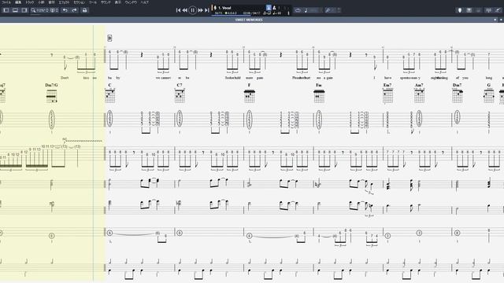Open the score display mode dropdown

click(54, 10)
